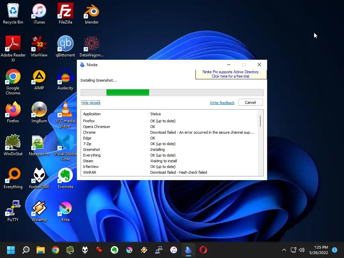Select the foobar2000 desktop shortcut
The width and height of the screenshot is (344, 258).
coord(39,178)
